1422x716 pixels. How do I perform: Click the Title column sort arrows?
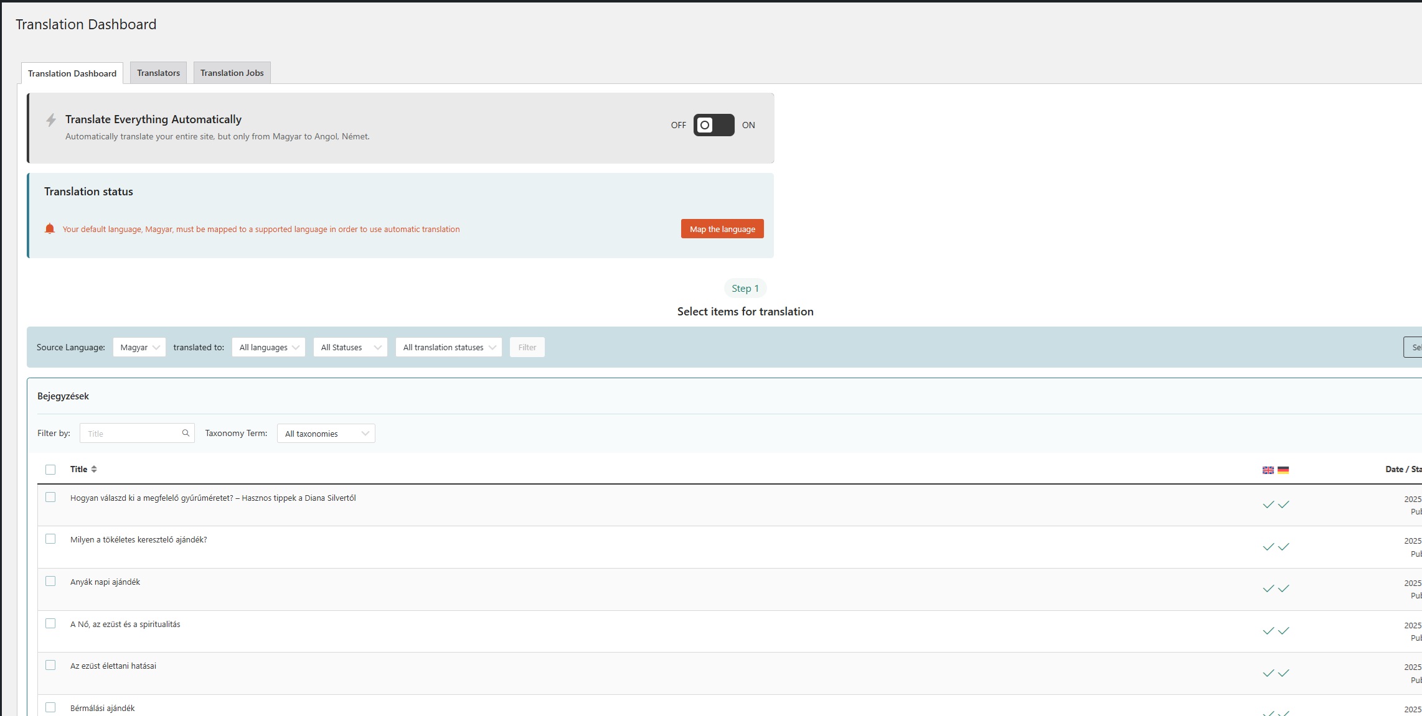(94, 469)
